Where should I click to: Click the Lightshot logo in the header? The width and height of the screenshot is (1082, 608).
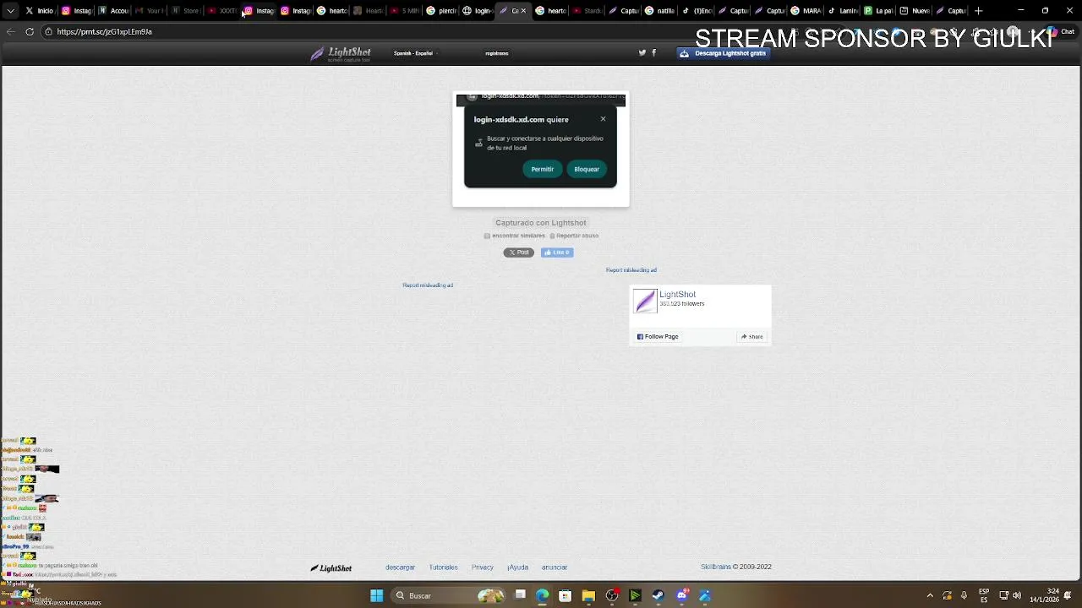(x=341, y=54)
